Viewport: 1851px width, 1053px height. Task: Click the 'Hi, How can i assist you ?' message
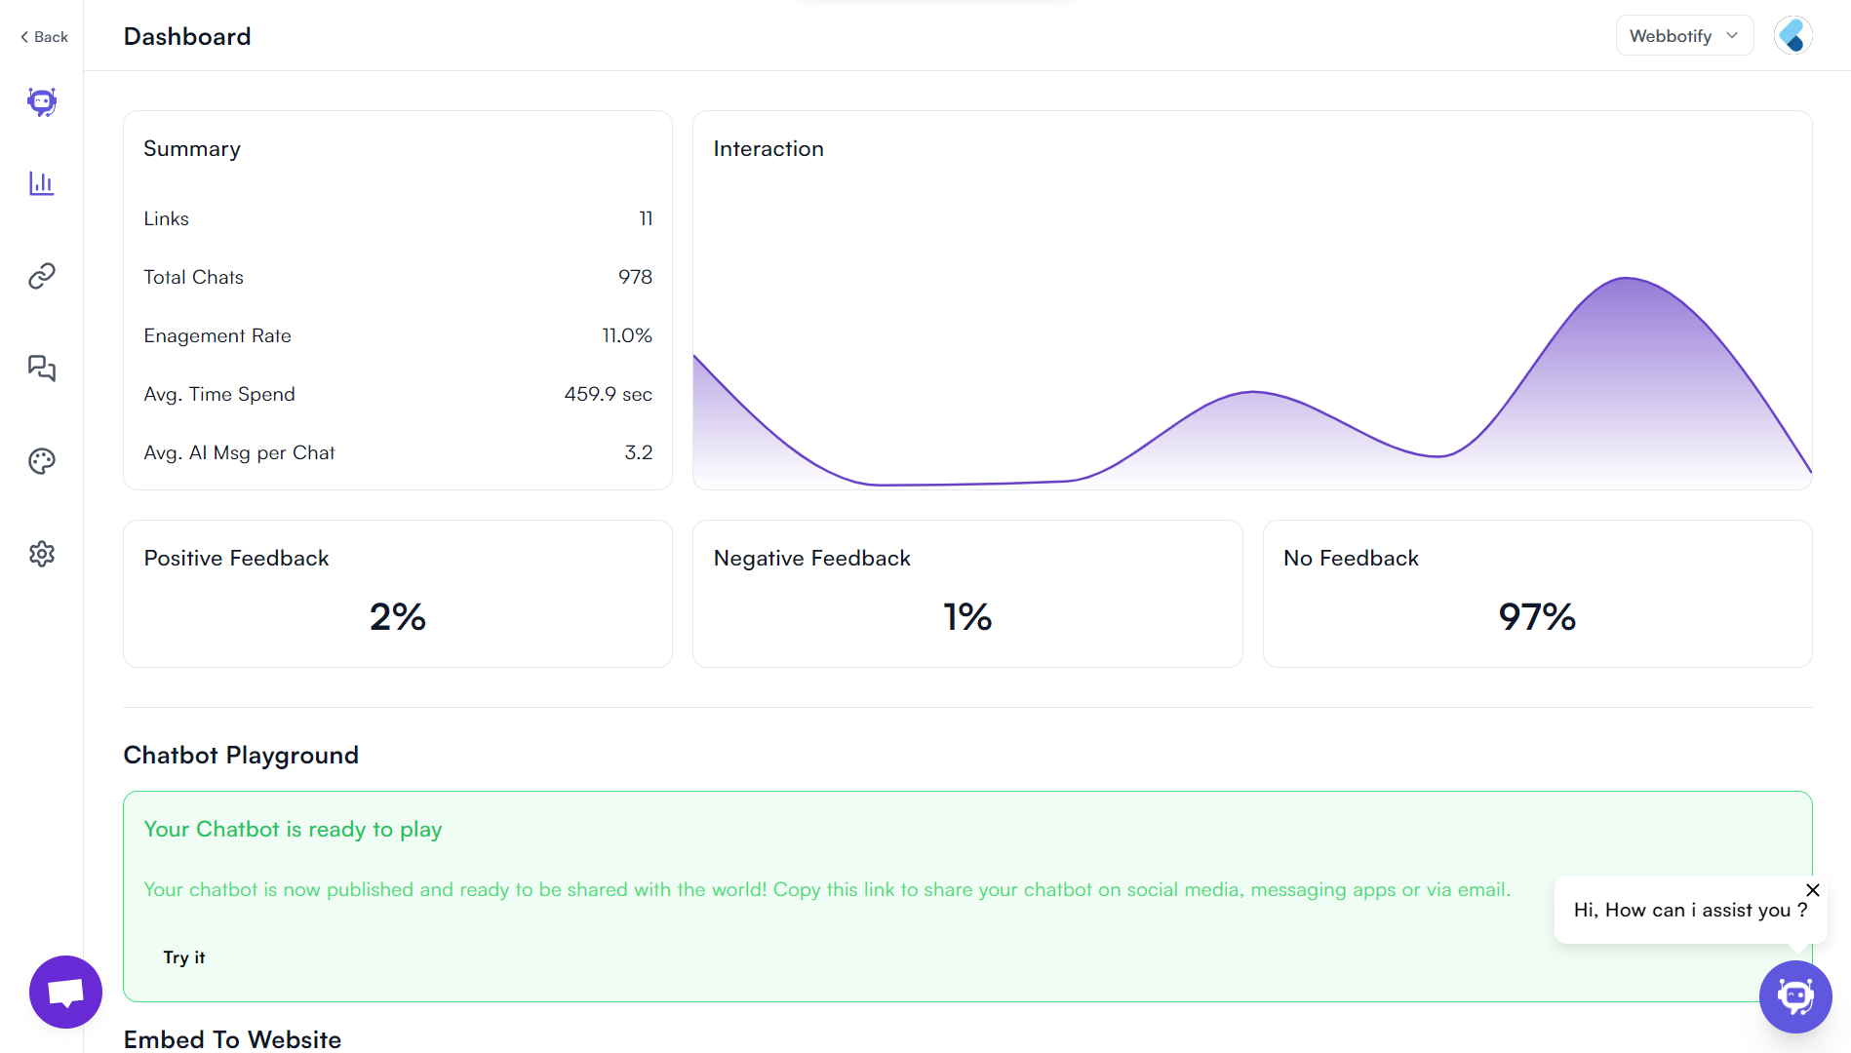pyautogui.click(x=1690, y=910)
